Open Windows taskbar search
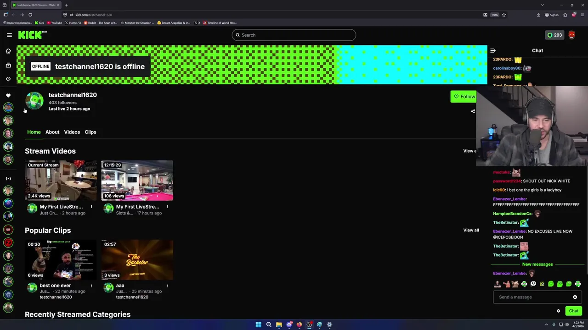The image size is (588, 330). [x=269, y=324]
